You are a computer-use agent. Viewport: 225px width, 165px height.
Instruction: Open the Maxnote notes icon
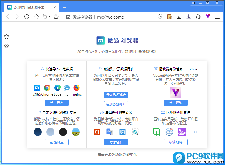[x=170, y=17]
